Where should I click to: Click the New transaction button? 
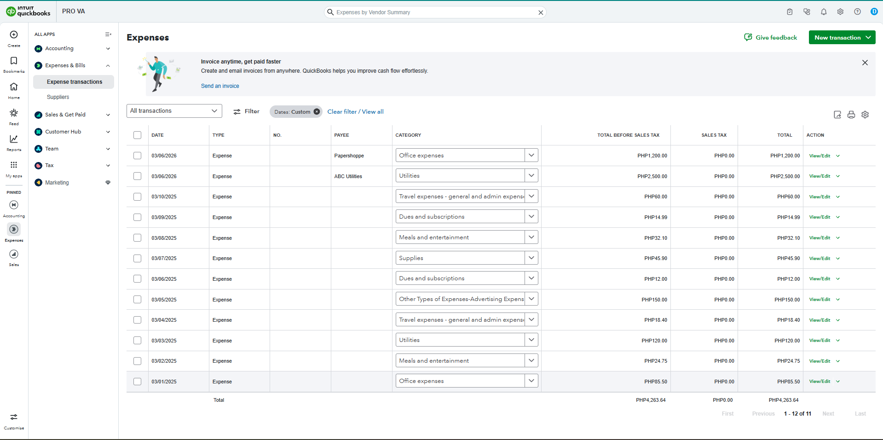tap(842, 38)
